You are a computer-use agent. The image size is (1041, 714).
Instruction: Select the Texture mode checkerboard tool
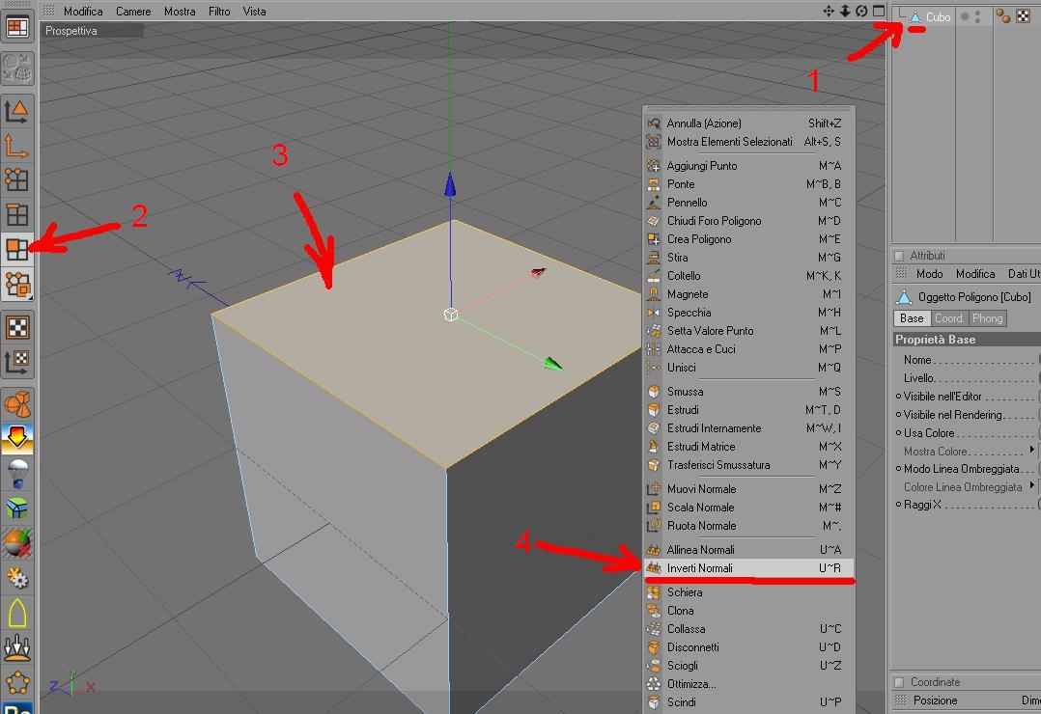pos(16,327)
